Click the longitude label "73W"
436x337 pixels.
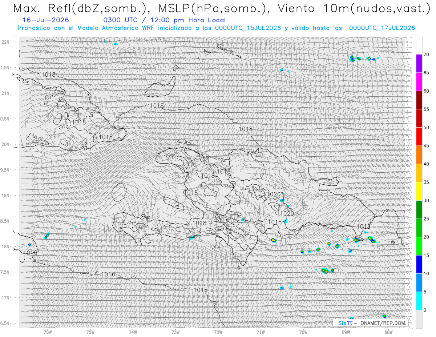[x=175, y=332]
